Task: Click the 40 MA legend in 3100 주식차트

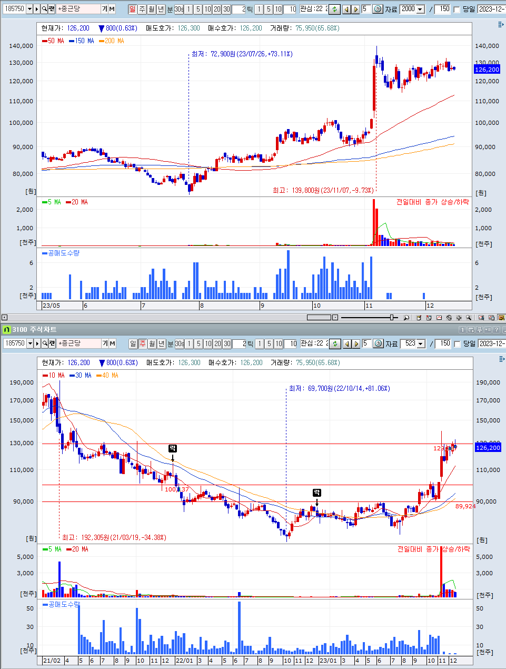Action: click(x=107, y=375)
